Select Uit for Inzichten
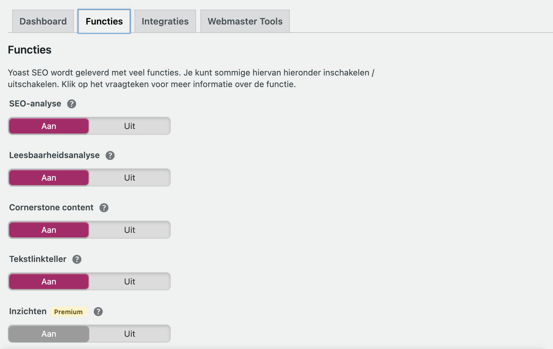Screen dimensions: 553x349 click(130, 334)
